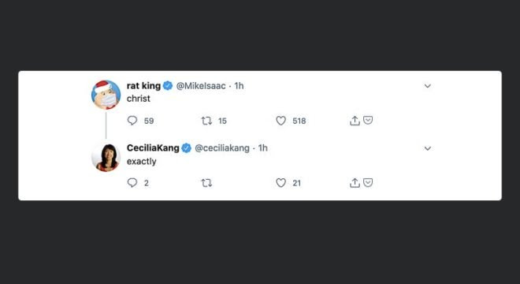This screenshot has width=520, height=284.
Task: Visit the CeciliaKang display name link
Action: [153, 148]
